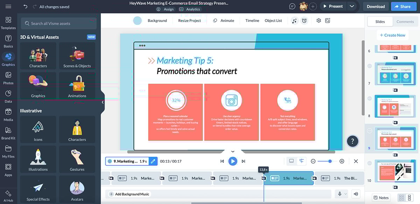The width and height of the screenshot is (420, 204).
Task: Switch to advanced timeline view toggle
Action: point(301,161)
